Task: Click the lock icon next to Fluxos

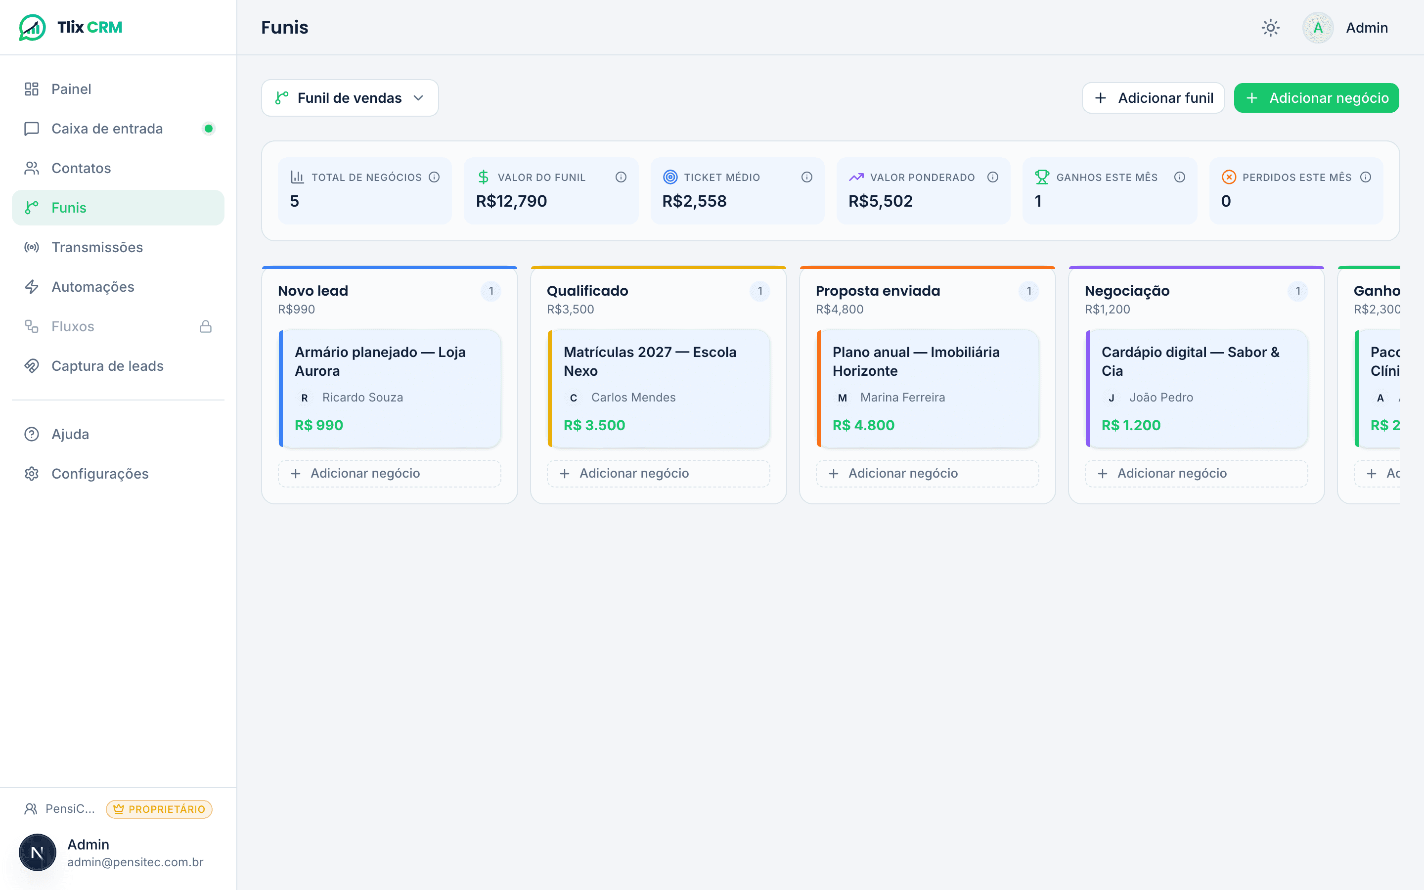Action: [205, 326]
